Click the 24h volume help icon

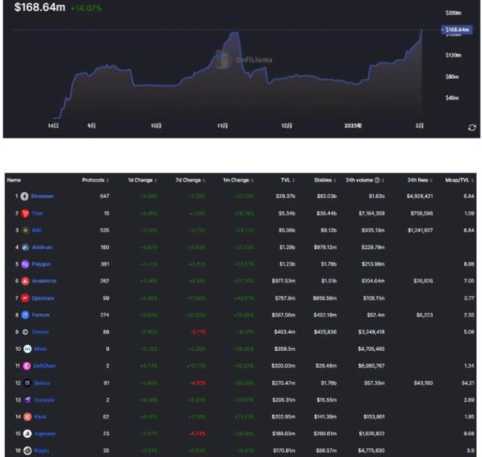point(377,180)
